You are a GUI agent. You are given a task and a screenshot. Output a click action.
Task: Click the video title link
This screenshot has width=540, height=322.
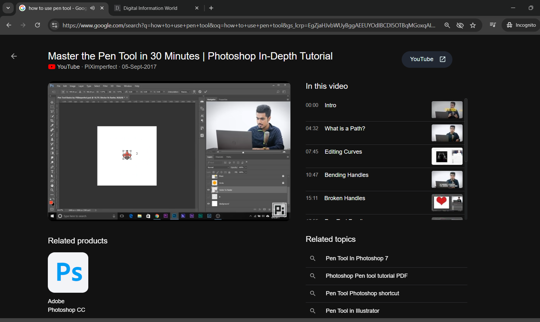click(x=190, y=56)
